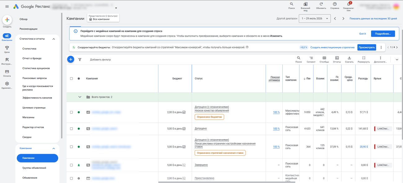Screen dimensions: 403x183
Task: Click Показать данные за последние 30 дней
Action: 373,19
